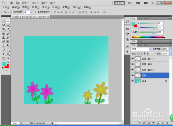Toggle lock position for the layer
The image size is (173, 126).
pos(145,53)
